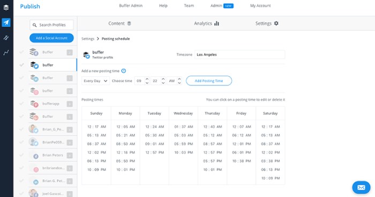Click the Brian G. Pet... LinkedIn avatar

pos(36,182)
